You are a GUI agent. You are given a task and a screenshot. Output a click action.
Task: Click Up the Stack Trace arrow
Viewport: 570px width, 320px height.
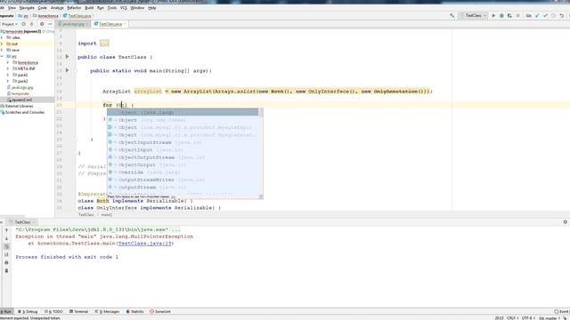click(6, 230)
